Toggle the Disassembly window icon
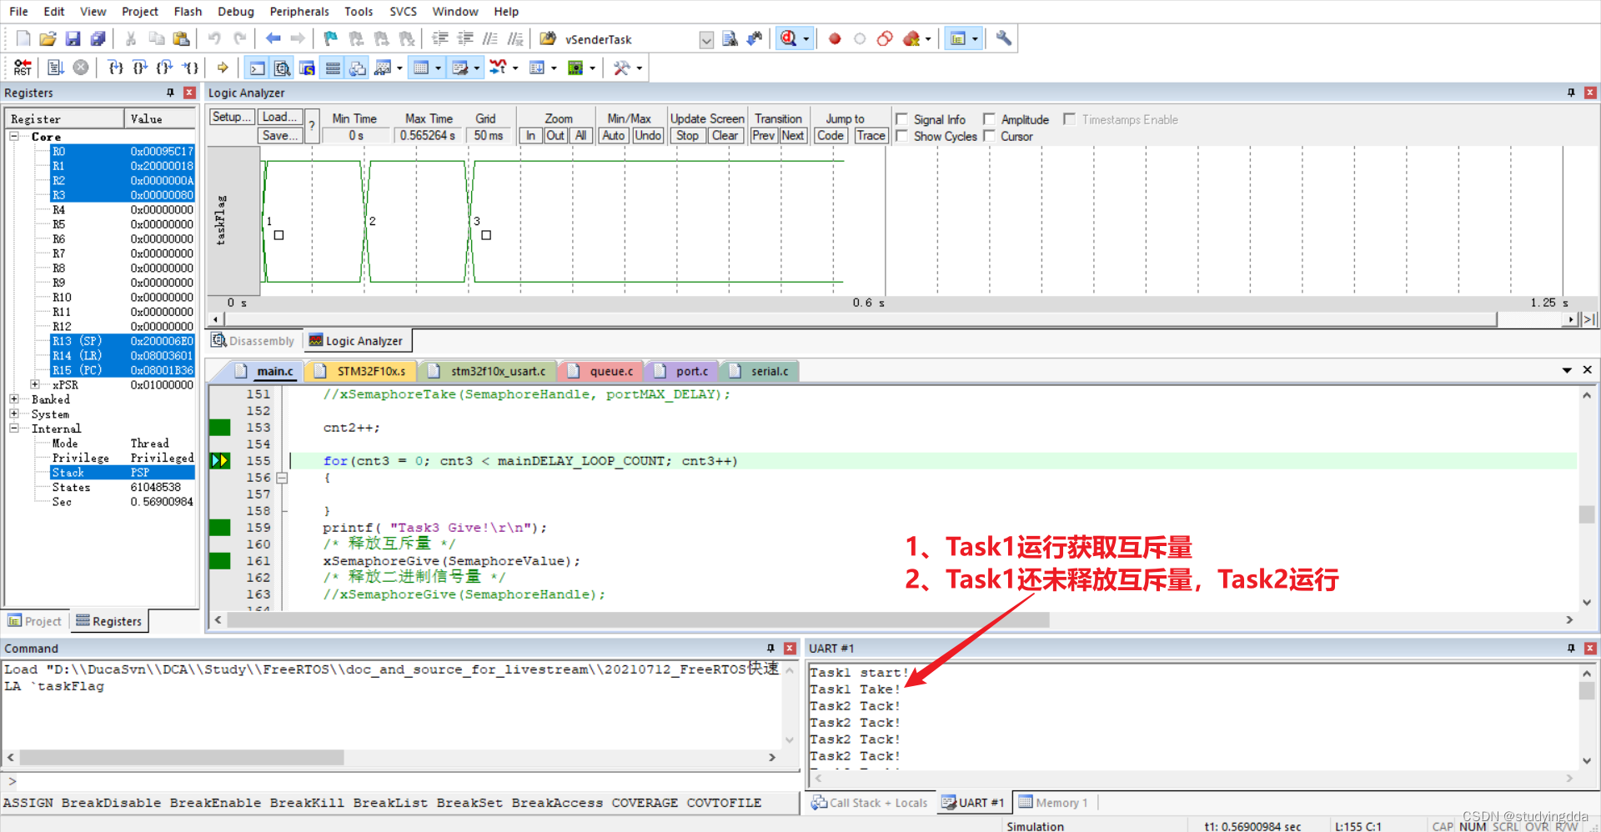1601x832 pixels. 283,68
